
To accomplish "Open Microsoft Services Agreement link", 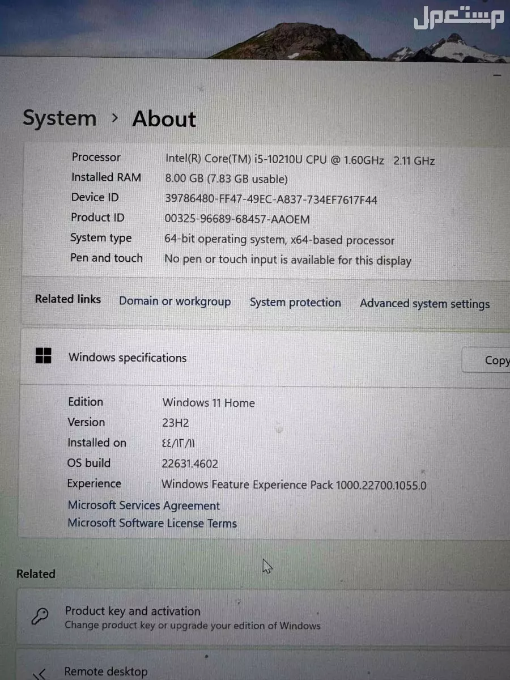I will click(x=143, y=505).
